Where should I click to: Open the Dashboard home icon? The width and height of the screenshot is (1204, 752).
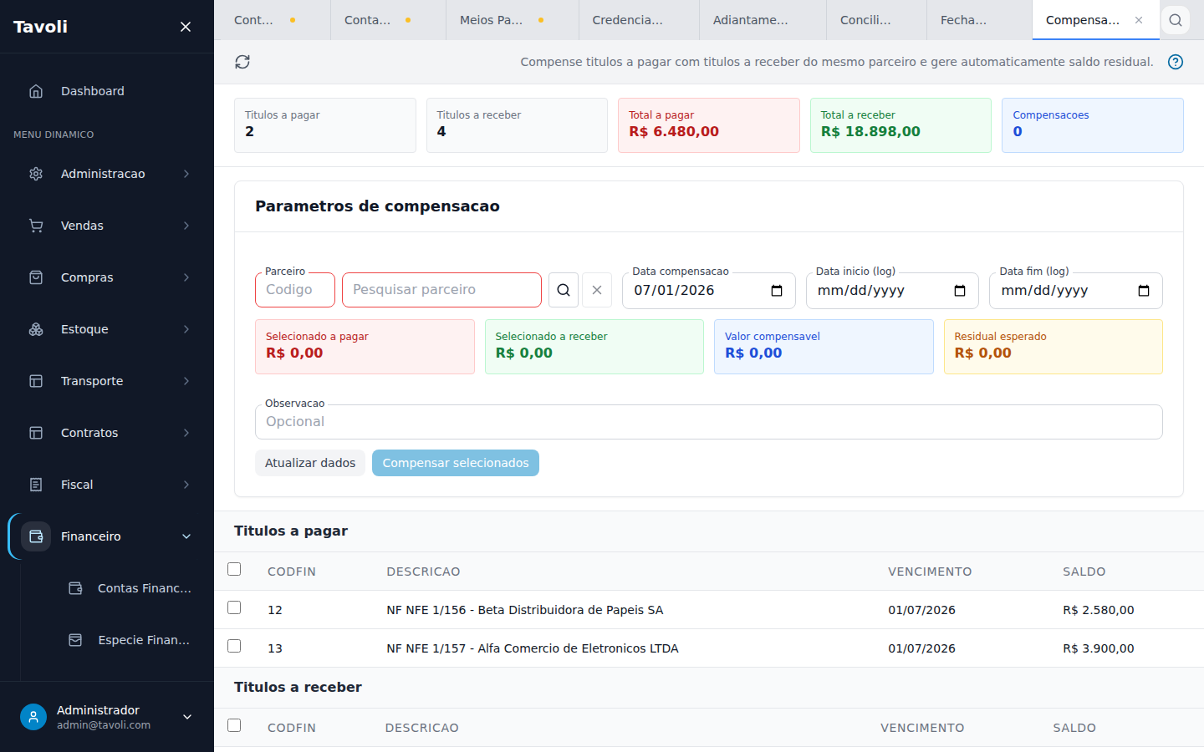pos(36,91)
